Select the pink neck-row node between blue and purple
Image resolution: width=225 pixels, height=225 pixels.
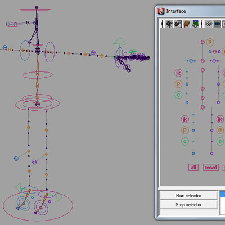click(x=214, y=51)
